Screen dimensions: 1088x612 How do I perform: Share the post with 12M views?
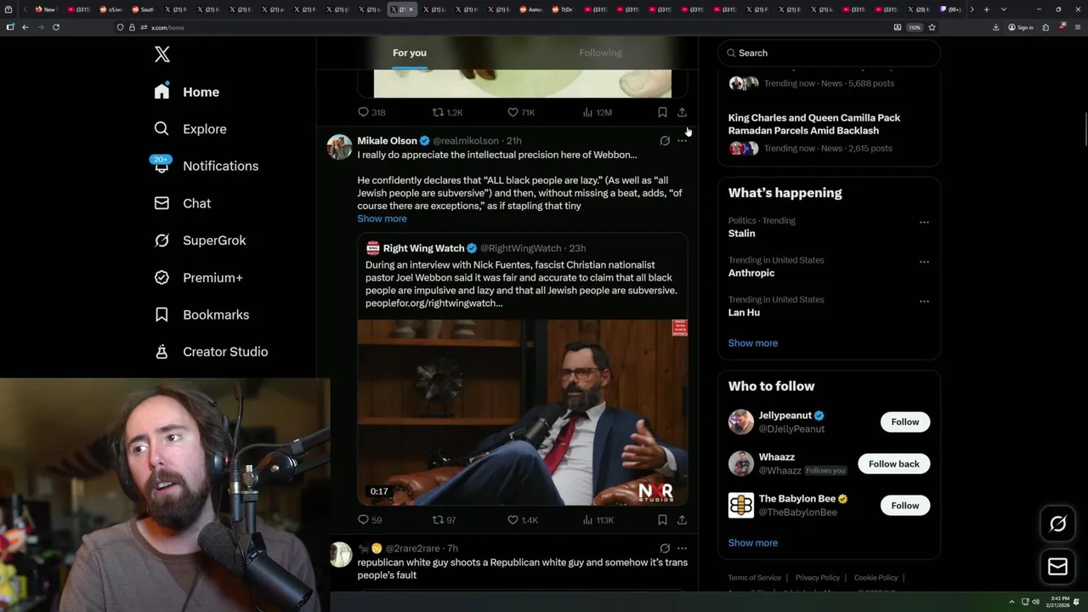682,112
